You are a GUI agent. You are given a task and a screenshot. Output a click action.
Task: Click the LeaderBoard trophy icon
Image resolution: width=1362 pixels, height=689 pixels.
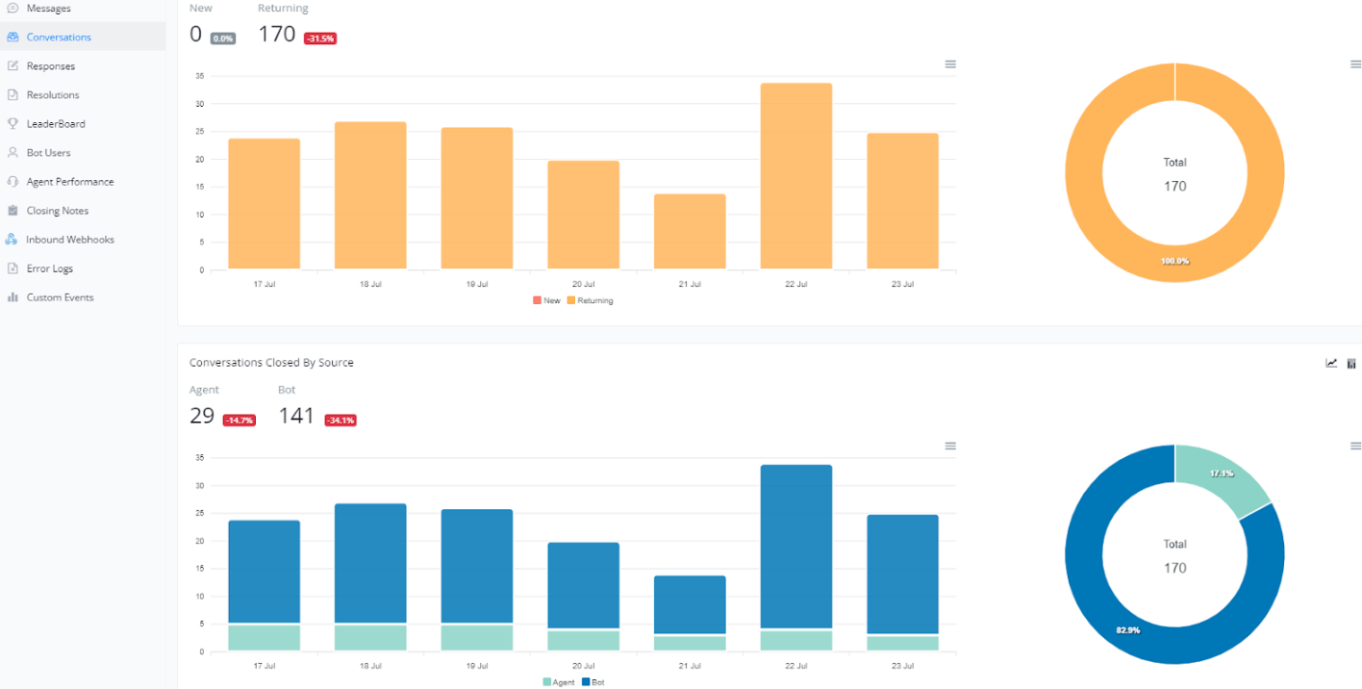pyautogui.click(x=13, y=124)
